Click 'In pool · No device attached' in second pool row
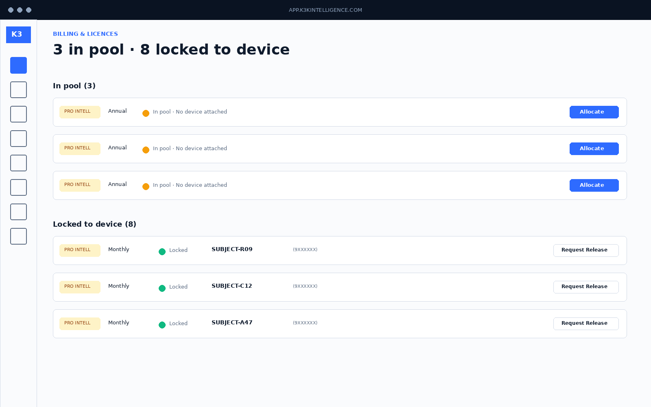The image size is (651, 407). click(190, 149)
